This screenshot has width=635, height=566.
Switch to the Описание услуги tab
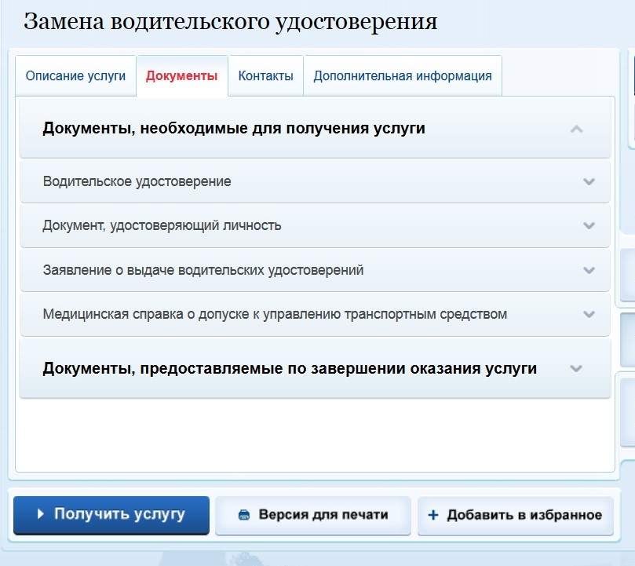tap(75, 76)
